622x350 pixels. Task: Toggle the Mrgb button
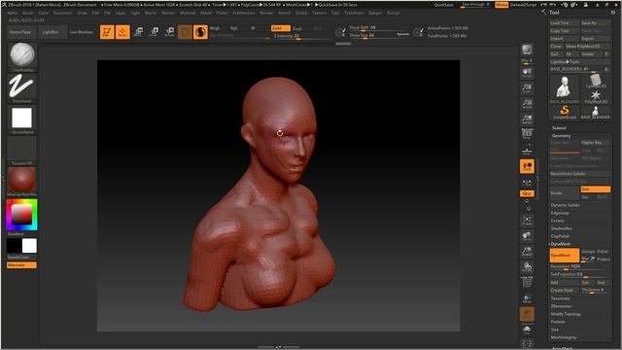pyautogui.click(x=215, y=28)
